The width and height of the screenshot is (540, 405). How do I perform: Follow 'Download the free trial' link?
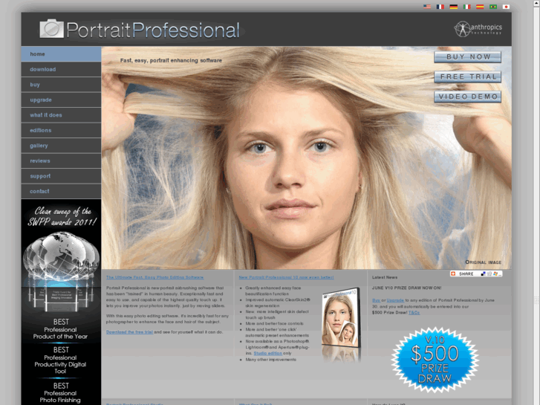click(129, 332)
